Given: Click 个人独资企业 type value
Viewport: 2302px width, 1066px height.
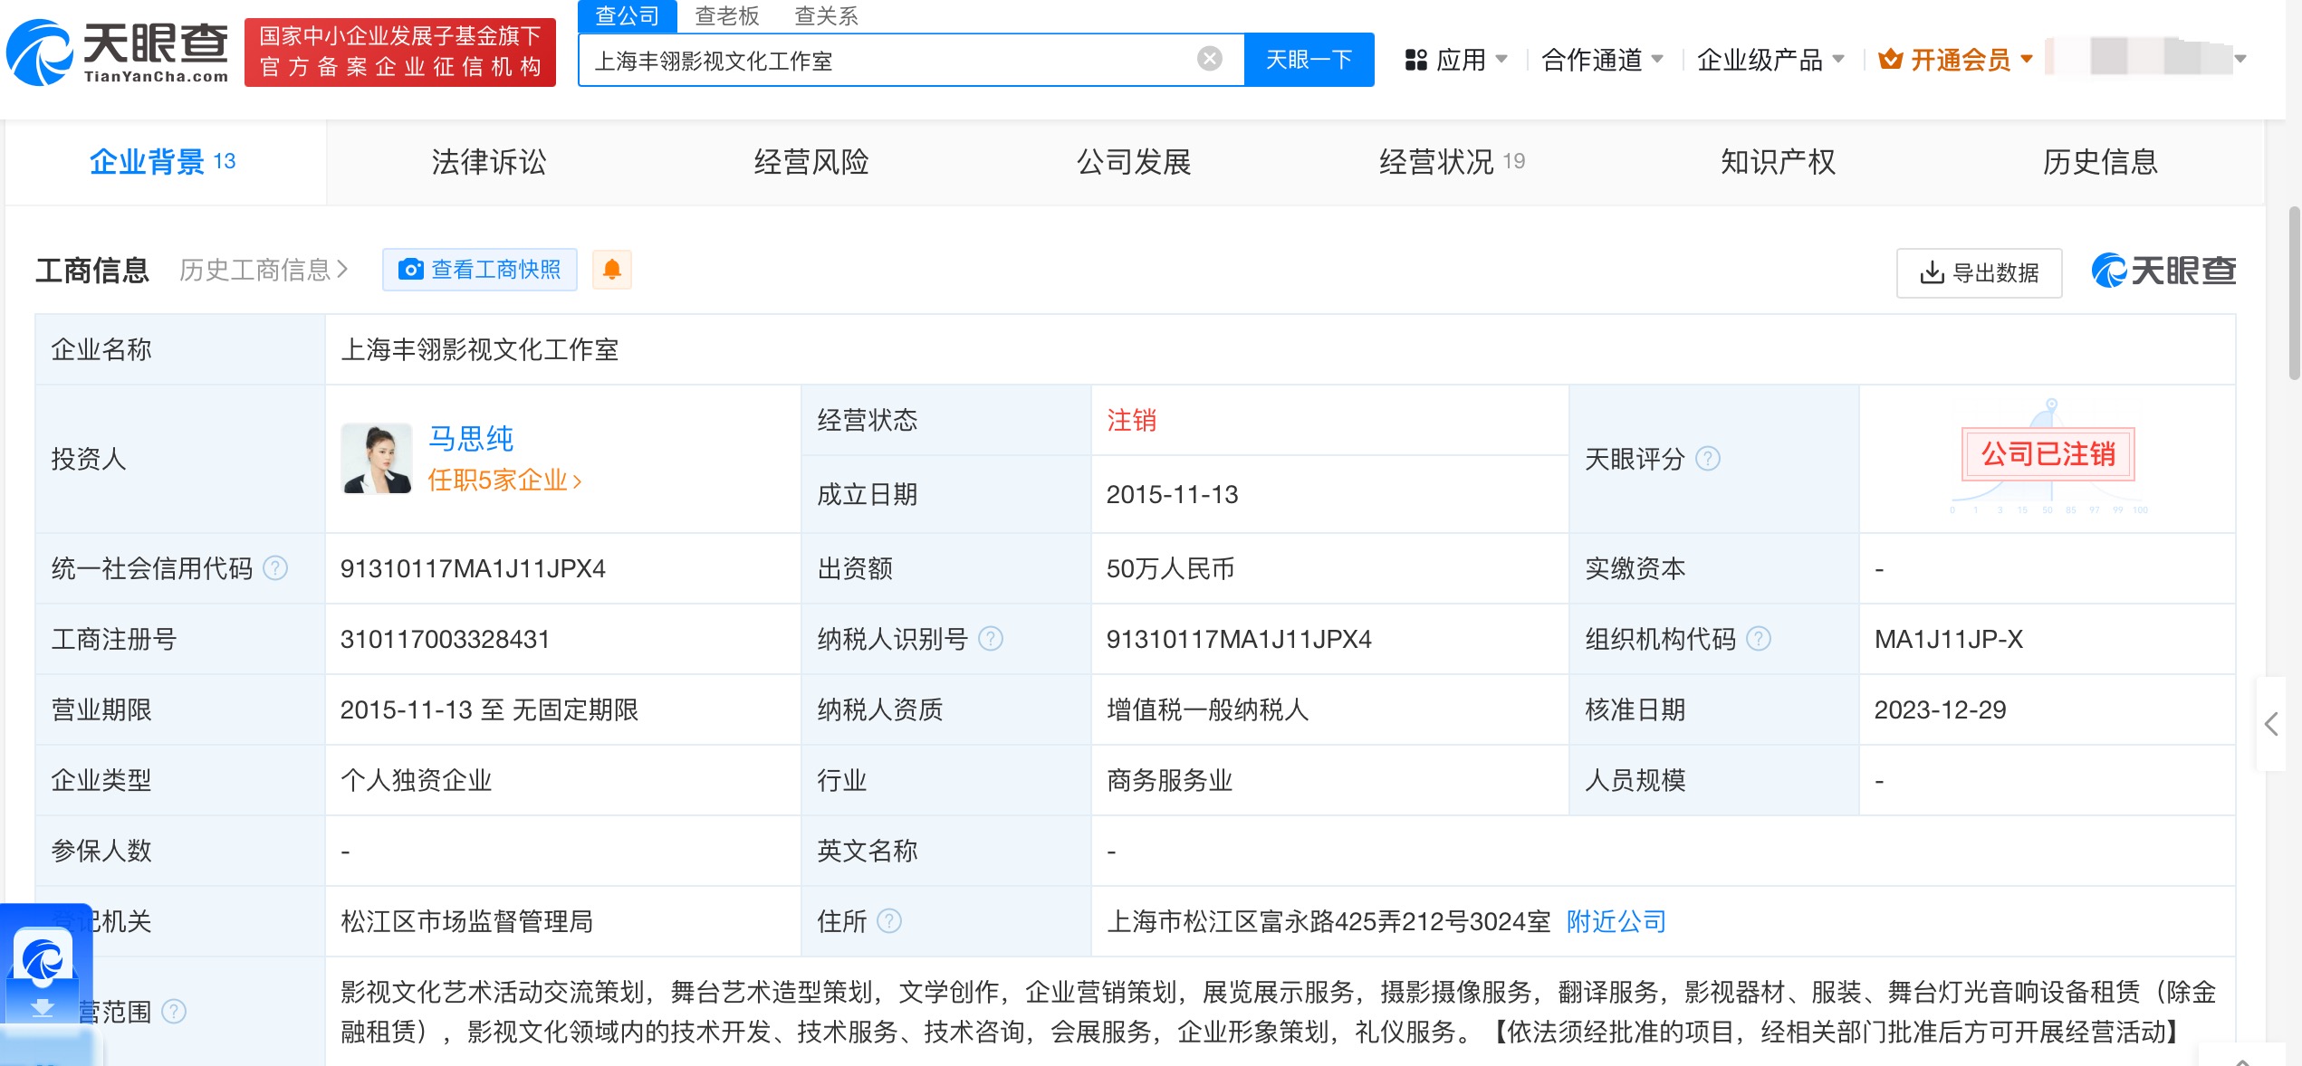Looking at the screenshot, I should click(x=416, y=780).
